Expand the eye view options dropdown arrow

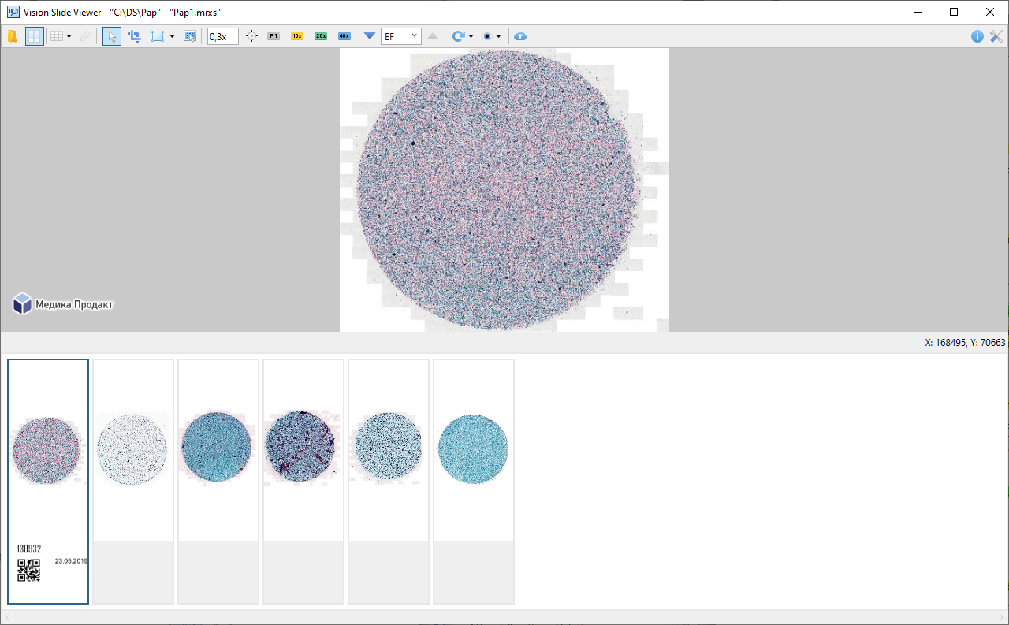coord(499,36)
